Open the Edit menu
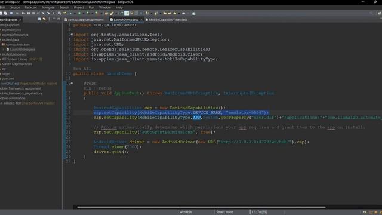The image size is (382, 215). click(2, 7)
